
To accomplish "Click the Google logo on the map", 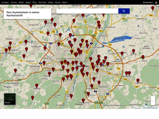I will (x=79, y=104).
